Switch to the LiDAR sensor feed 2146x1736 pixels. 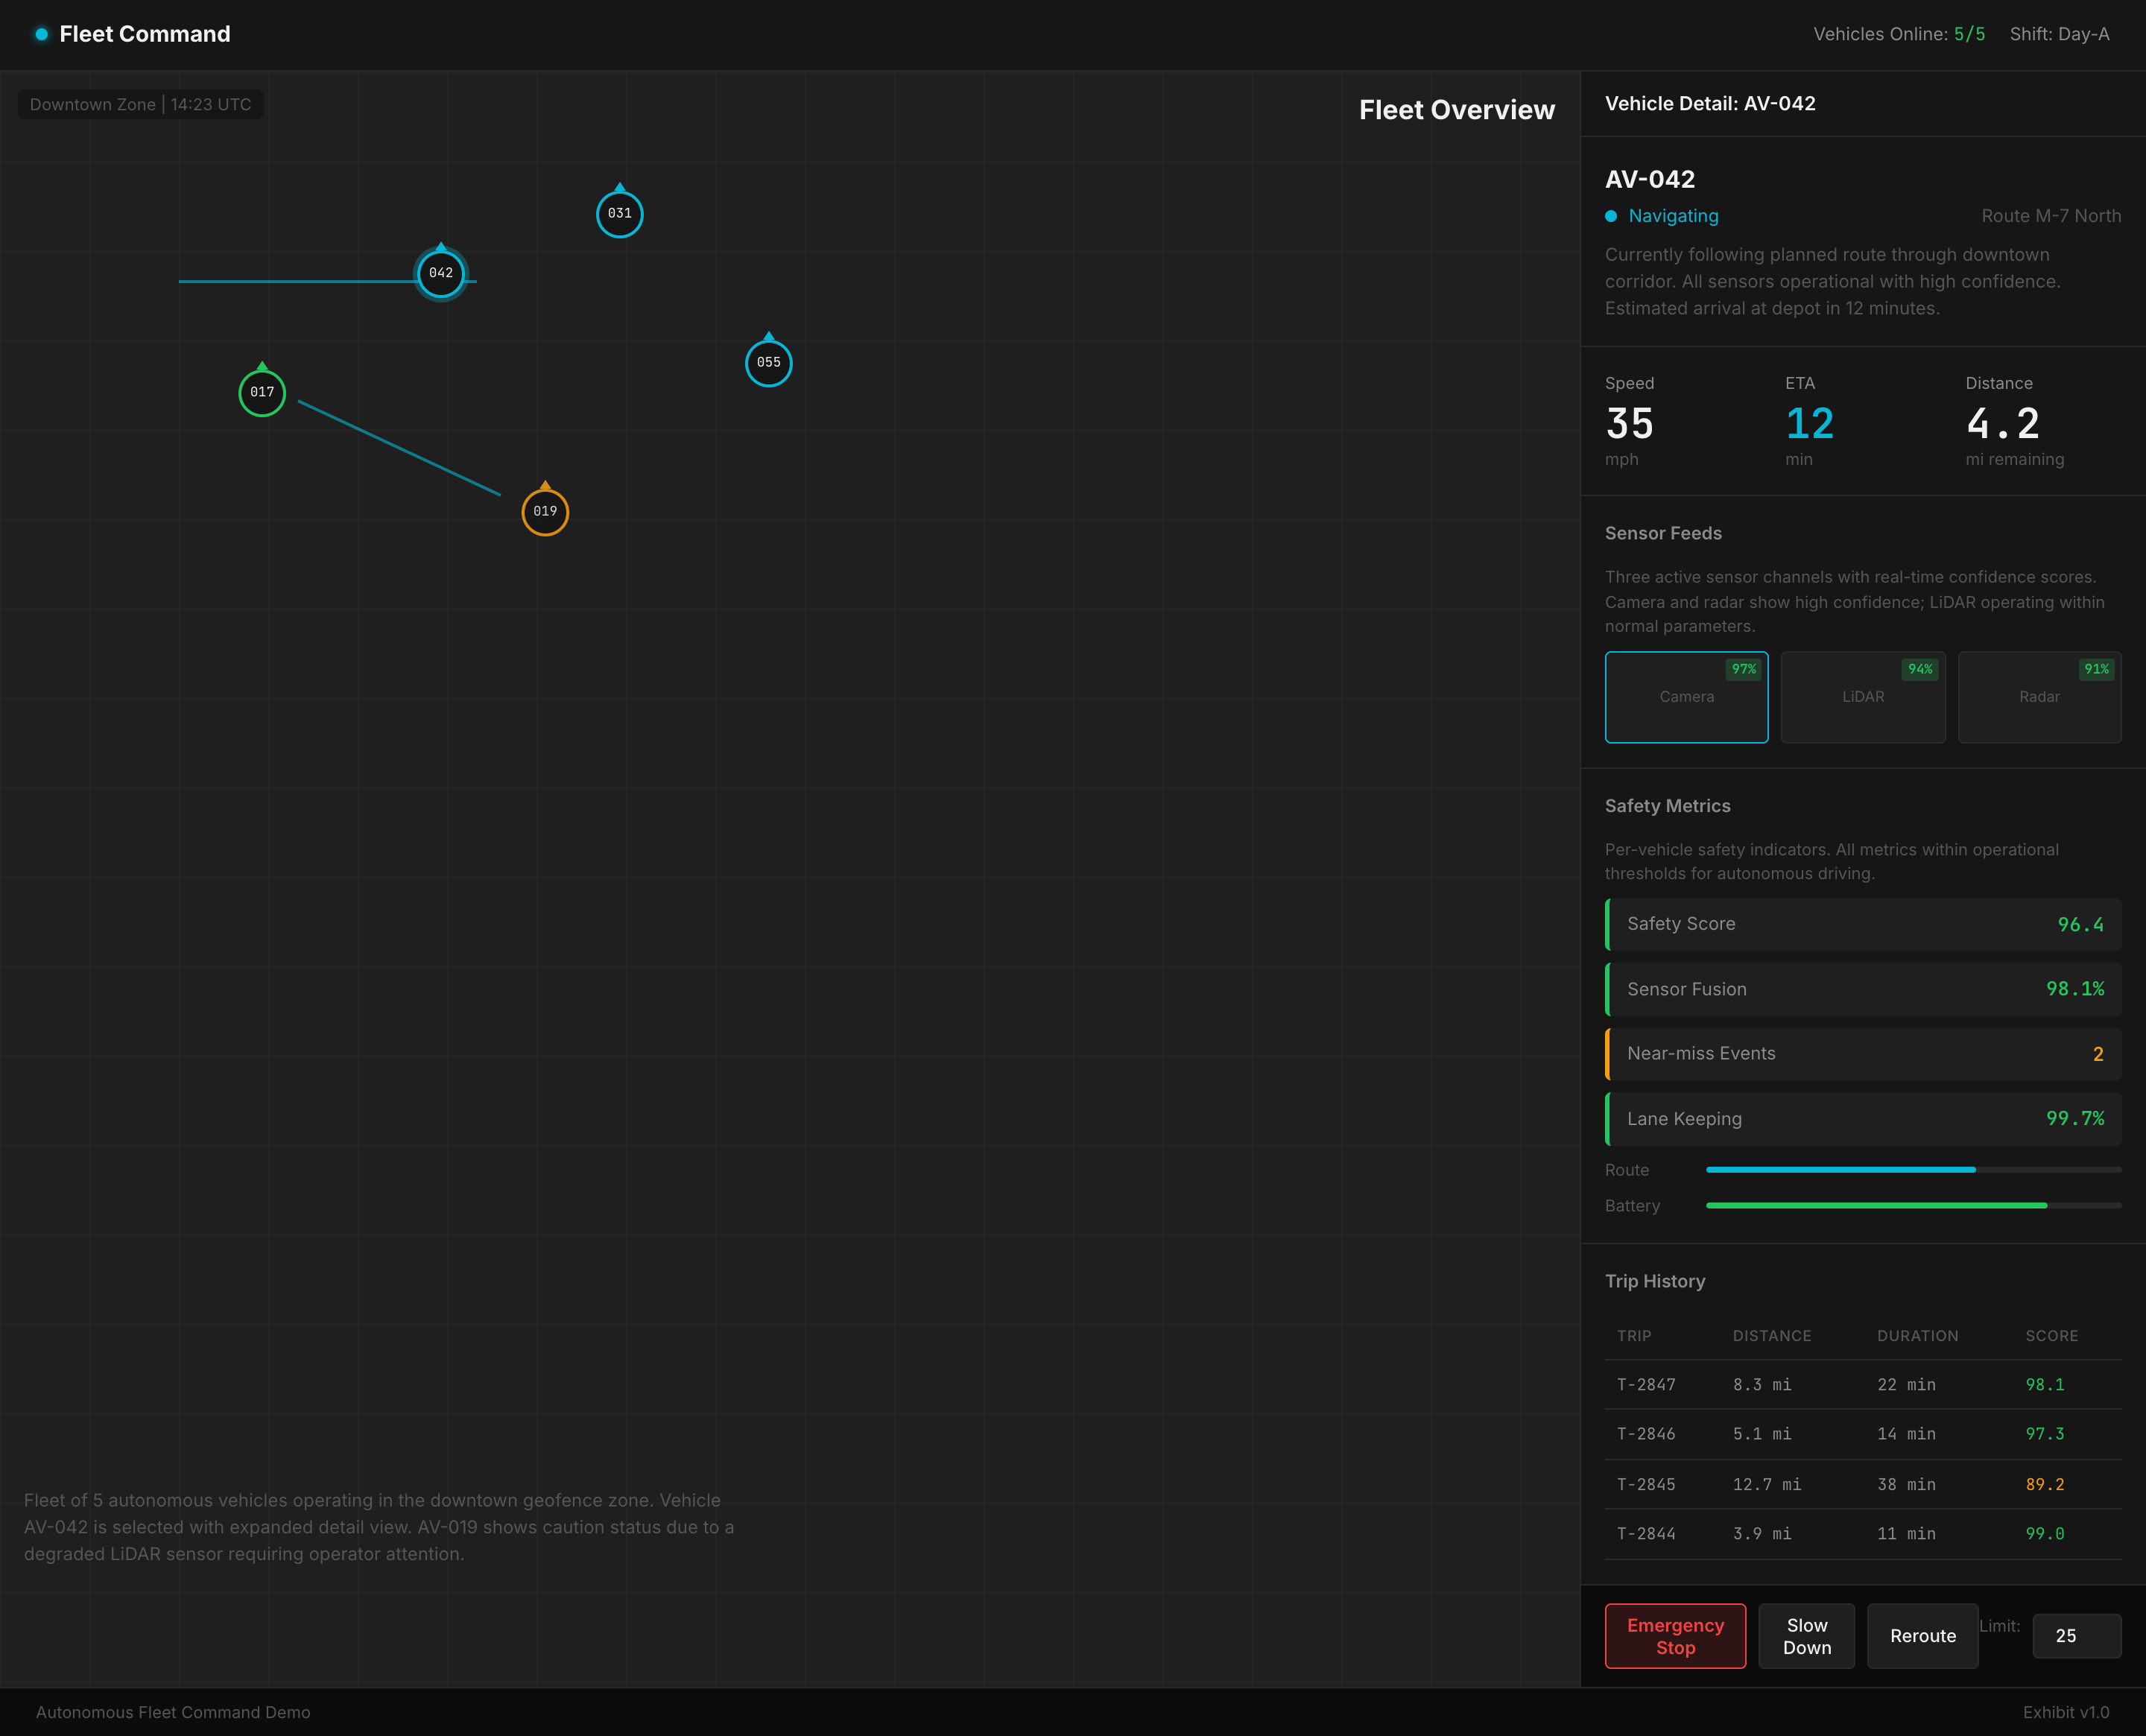[1862, 697]
